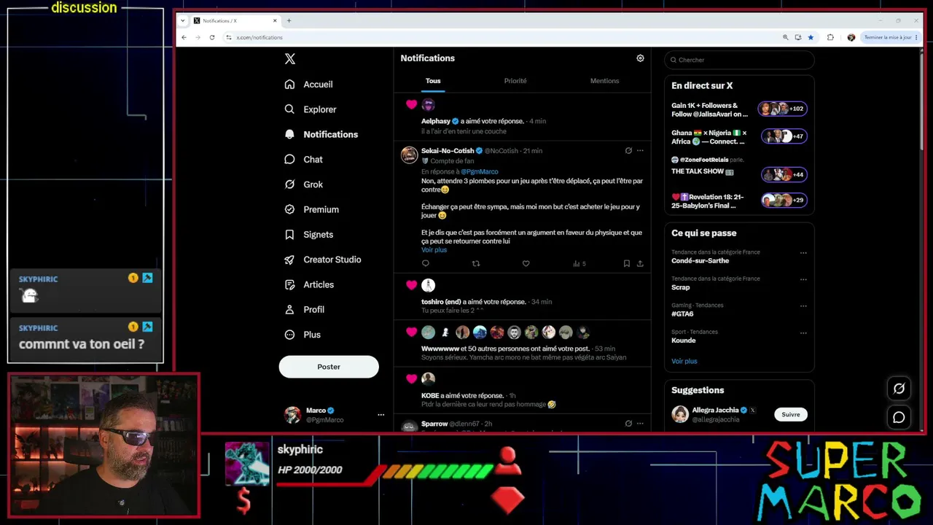Select the Notifications / X browser tab
Image resolution: width=933 pixels, height=525 pixels.
[x=235, y=20]
